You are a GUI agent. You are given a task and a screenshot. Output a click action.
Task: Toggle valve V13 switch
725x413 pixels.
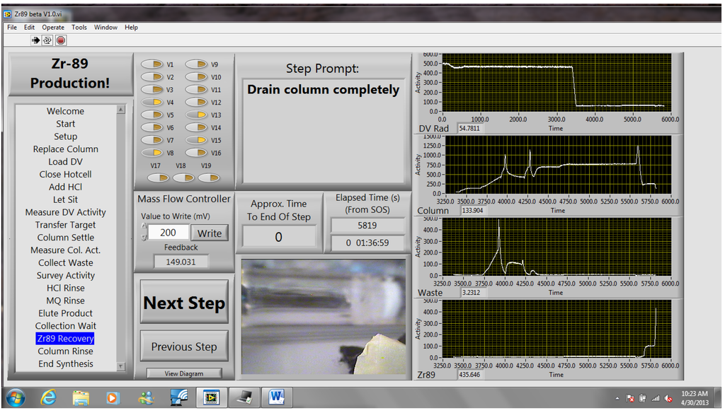point(197,115)
